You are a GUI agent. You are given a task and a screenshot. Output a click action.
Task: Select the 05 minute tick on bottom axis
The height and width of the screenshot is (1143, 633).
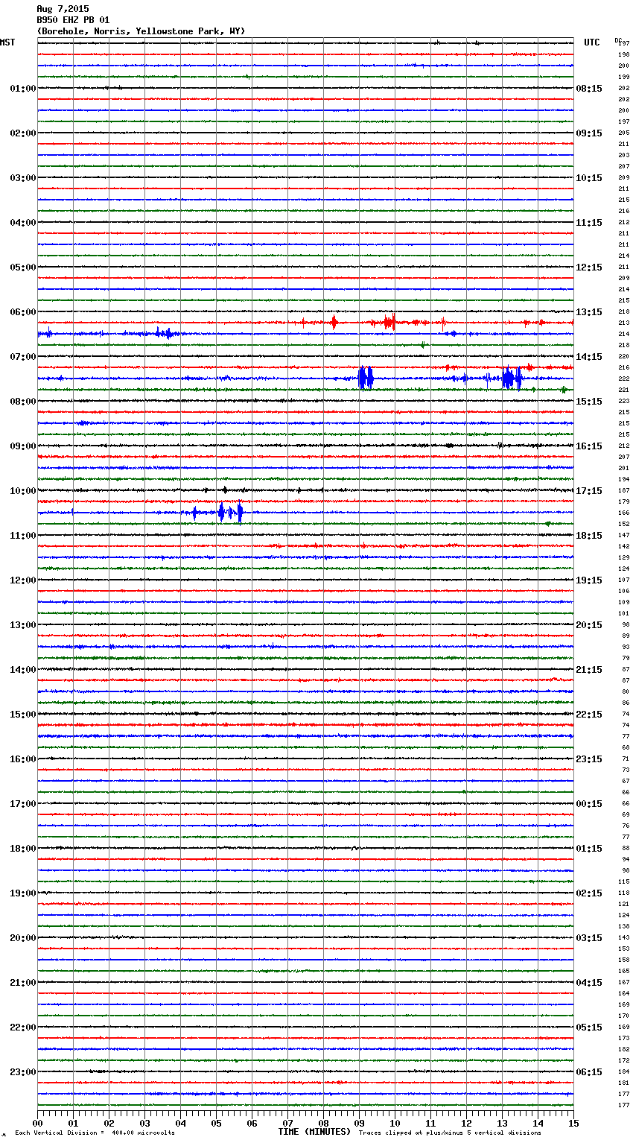coord(216,1123)
